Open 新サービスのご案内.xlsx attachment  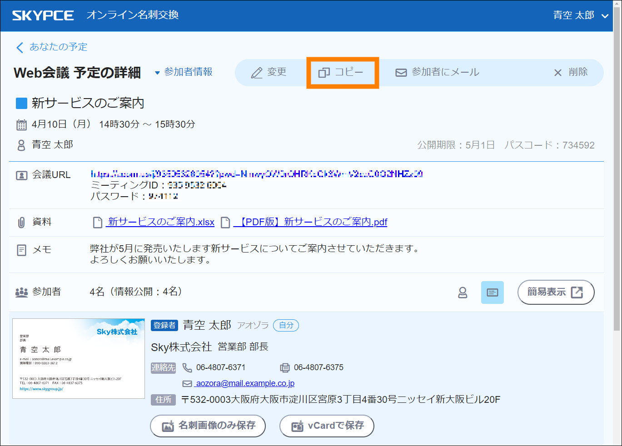tap(160, 222)
